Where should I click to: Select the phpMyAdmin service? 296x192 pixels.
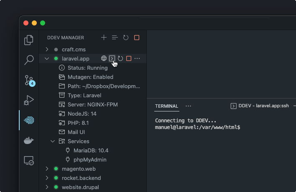[90, 159]
